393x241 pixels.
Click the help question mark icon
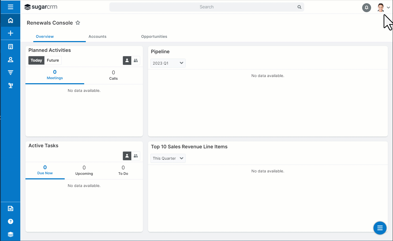(x=11, y=222)
